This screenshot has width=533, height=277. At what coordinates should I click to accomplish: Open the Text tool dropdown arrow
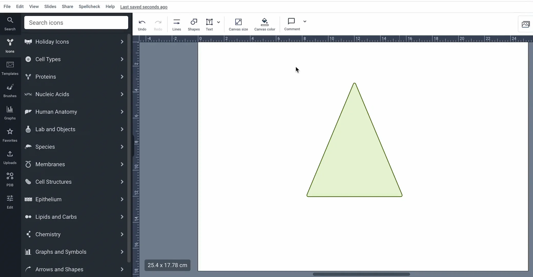click(x=219, y=22)
